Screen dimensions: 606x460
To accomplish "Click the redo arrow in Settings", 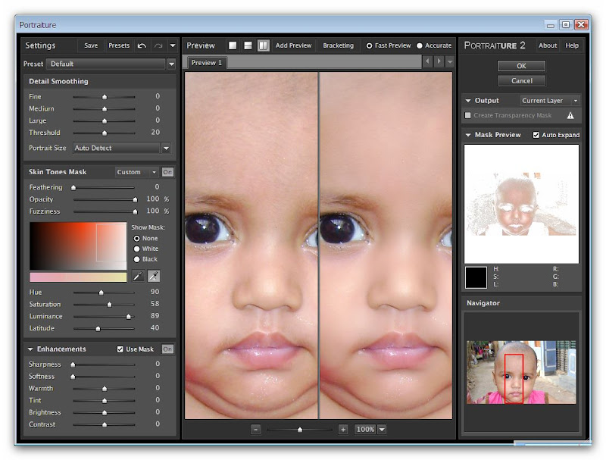I will (x=158, y=45).
